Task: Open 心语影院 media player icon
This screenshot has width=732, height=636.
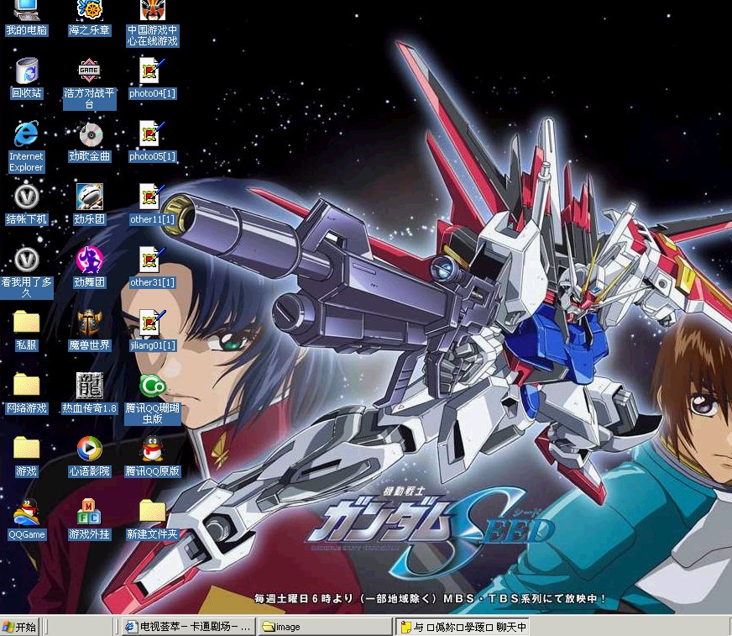Action: click(89, 449)
